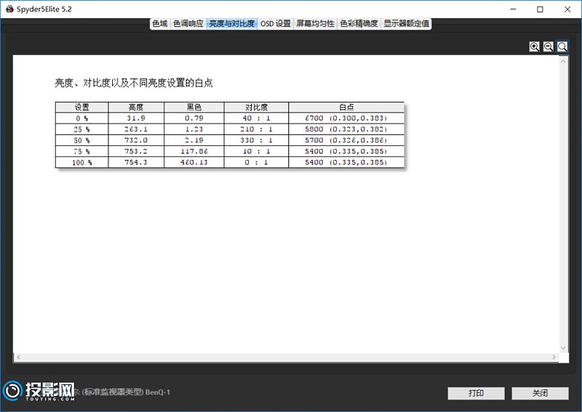Click the vertical scrollbar up arrow
Image resolution: width=582 pixels, height=412 pixels.
[x=563, y=60]
